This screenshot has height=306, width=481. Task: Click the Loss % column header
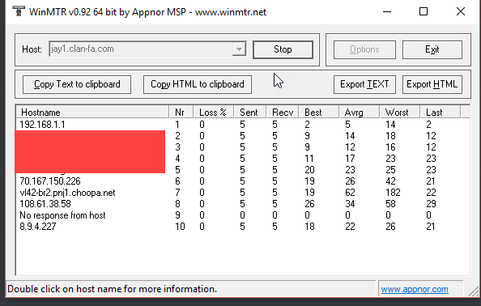(x=214, y=113)
